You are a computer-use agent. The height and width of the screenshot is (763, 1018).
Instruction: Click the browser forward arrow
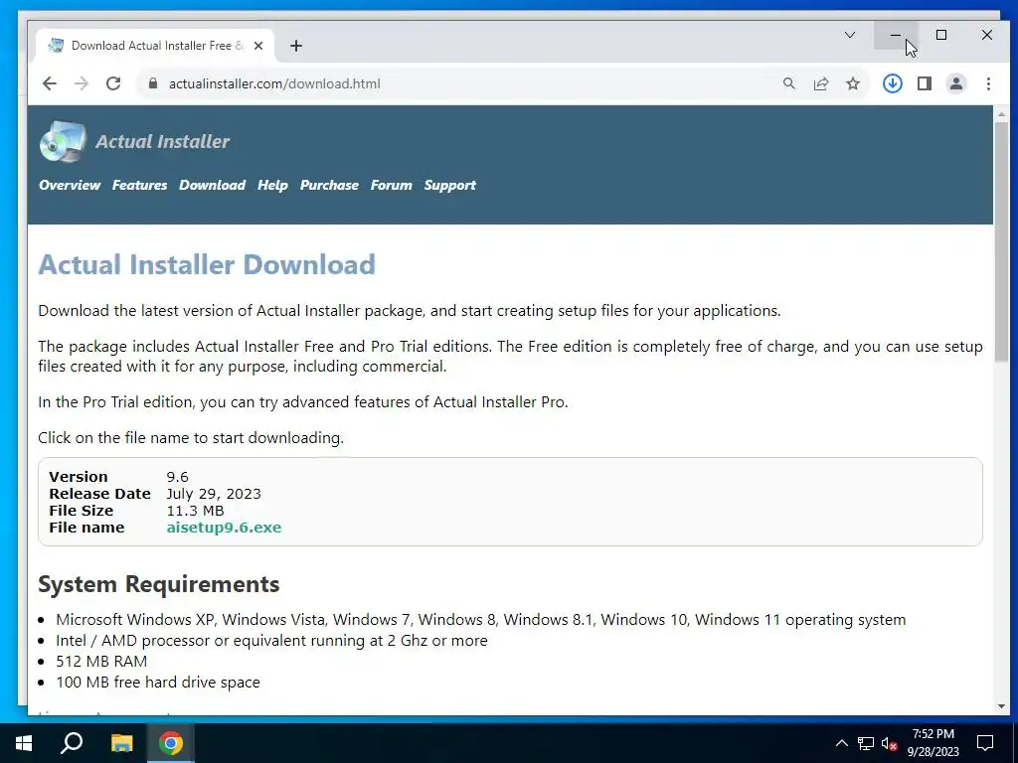pos(82,83)
